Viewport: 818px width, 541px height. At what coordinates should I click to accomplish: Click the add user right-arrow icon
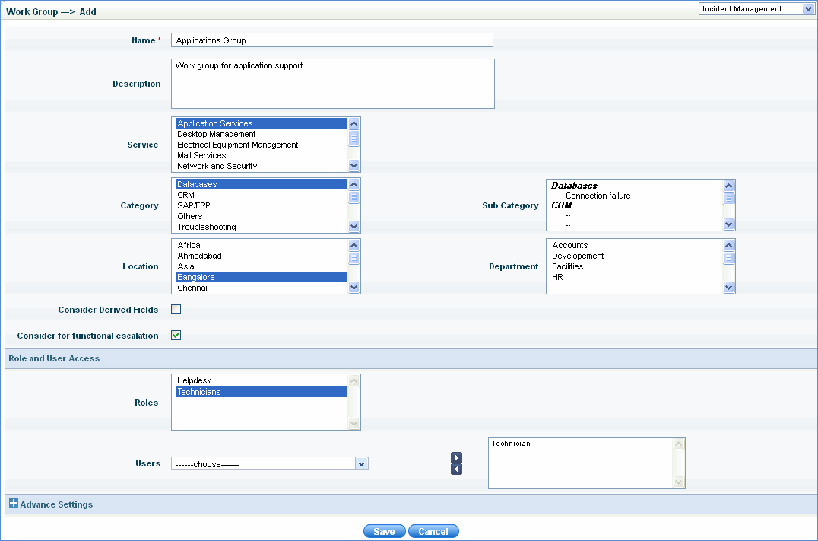pos(456,457)
